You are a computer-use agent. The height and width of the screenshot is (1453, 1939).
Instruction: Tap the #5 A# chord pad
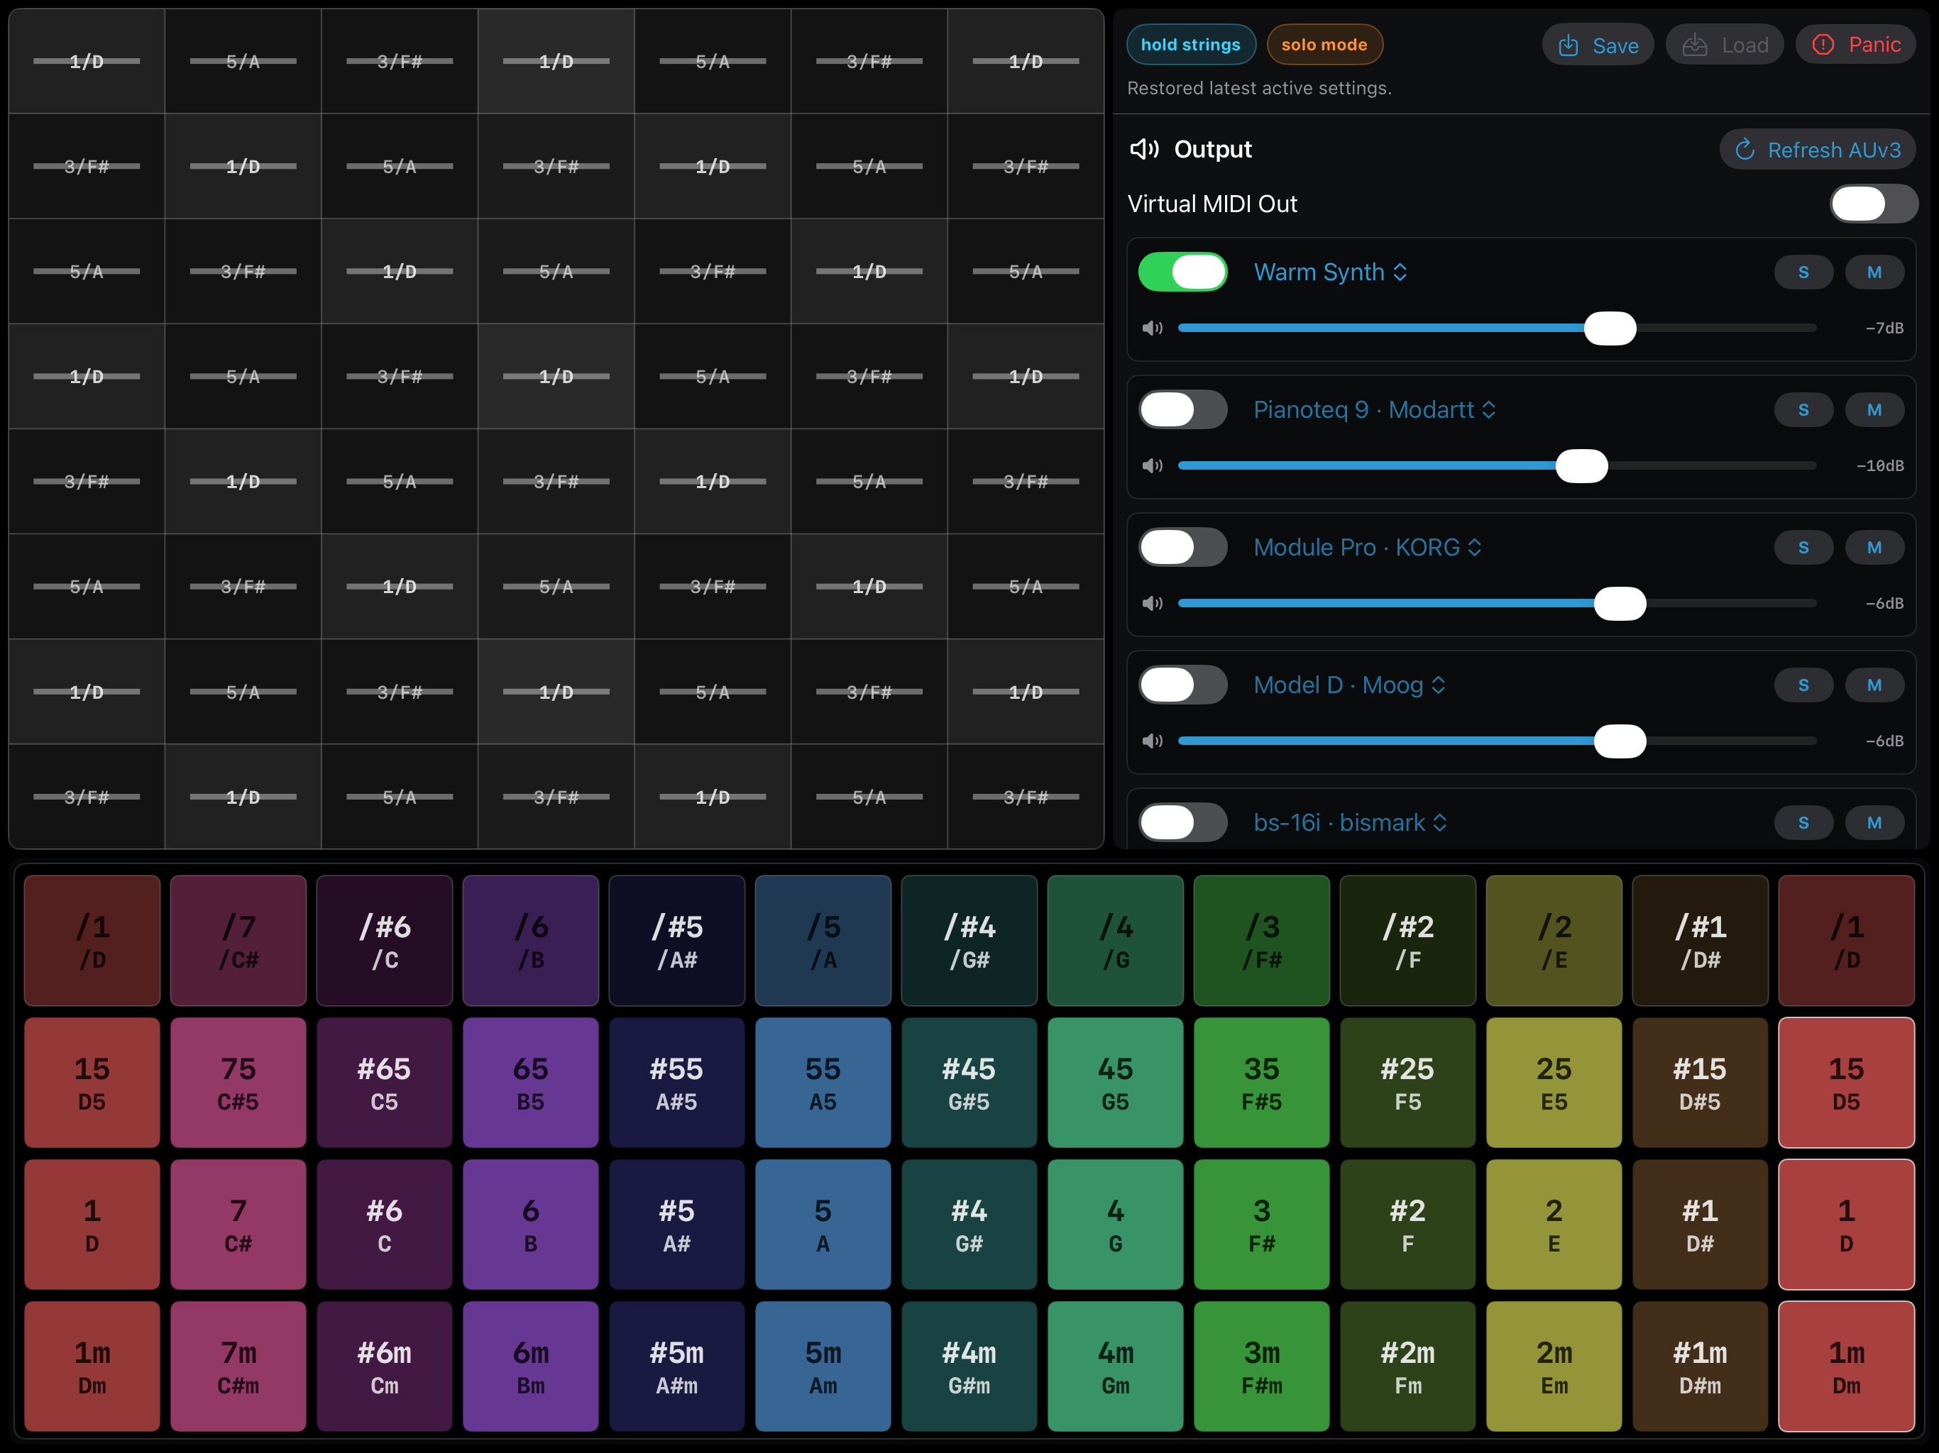coord(676,1225)
